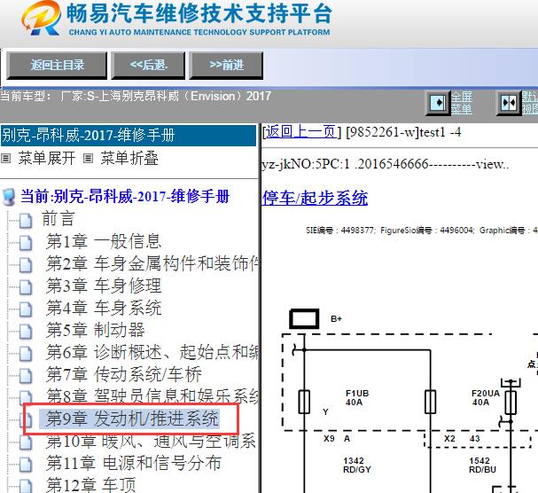
Task: Open 第7章 传动系统/车桥
Action: pos(124,374)
